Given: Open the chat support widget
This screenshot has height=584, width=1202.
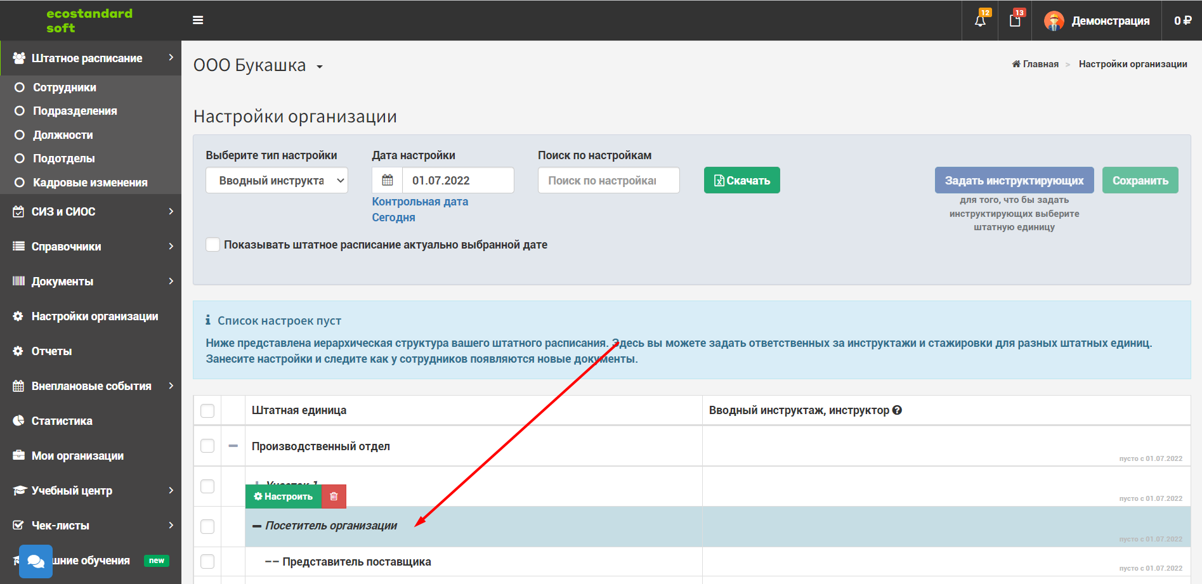Looking at the screenshot, I should pos(36,561).
